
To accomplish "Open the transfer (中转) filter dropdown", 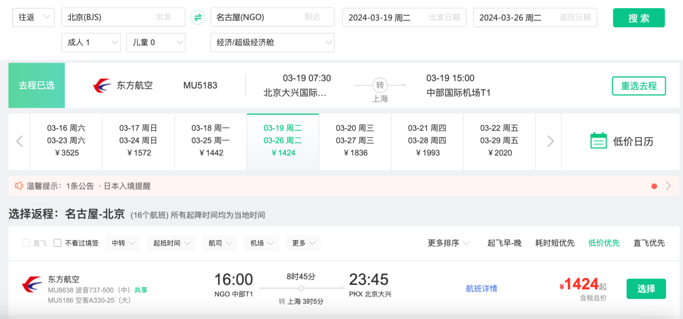I will tap(124, 243).
